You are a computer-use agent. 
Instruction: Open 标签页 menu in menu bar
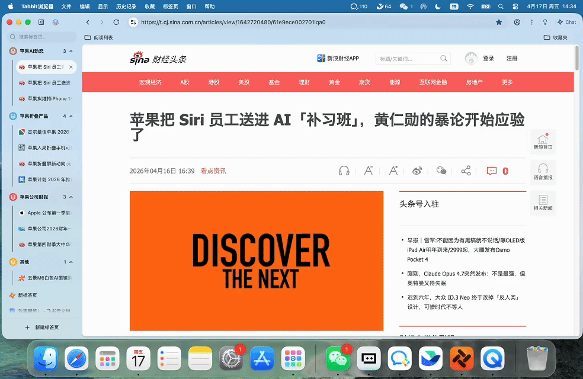point(170,7)
